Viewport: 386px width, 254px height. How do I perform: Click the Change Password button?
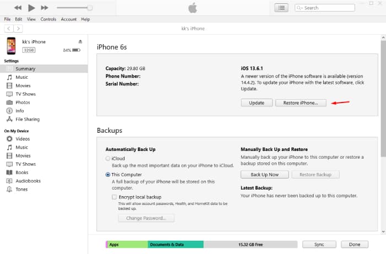tap(146, 218)
